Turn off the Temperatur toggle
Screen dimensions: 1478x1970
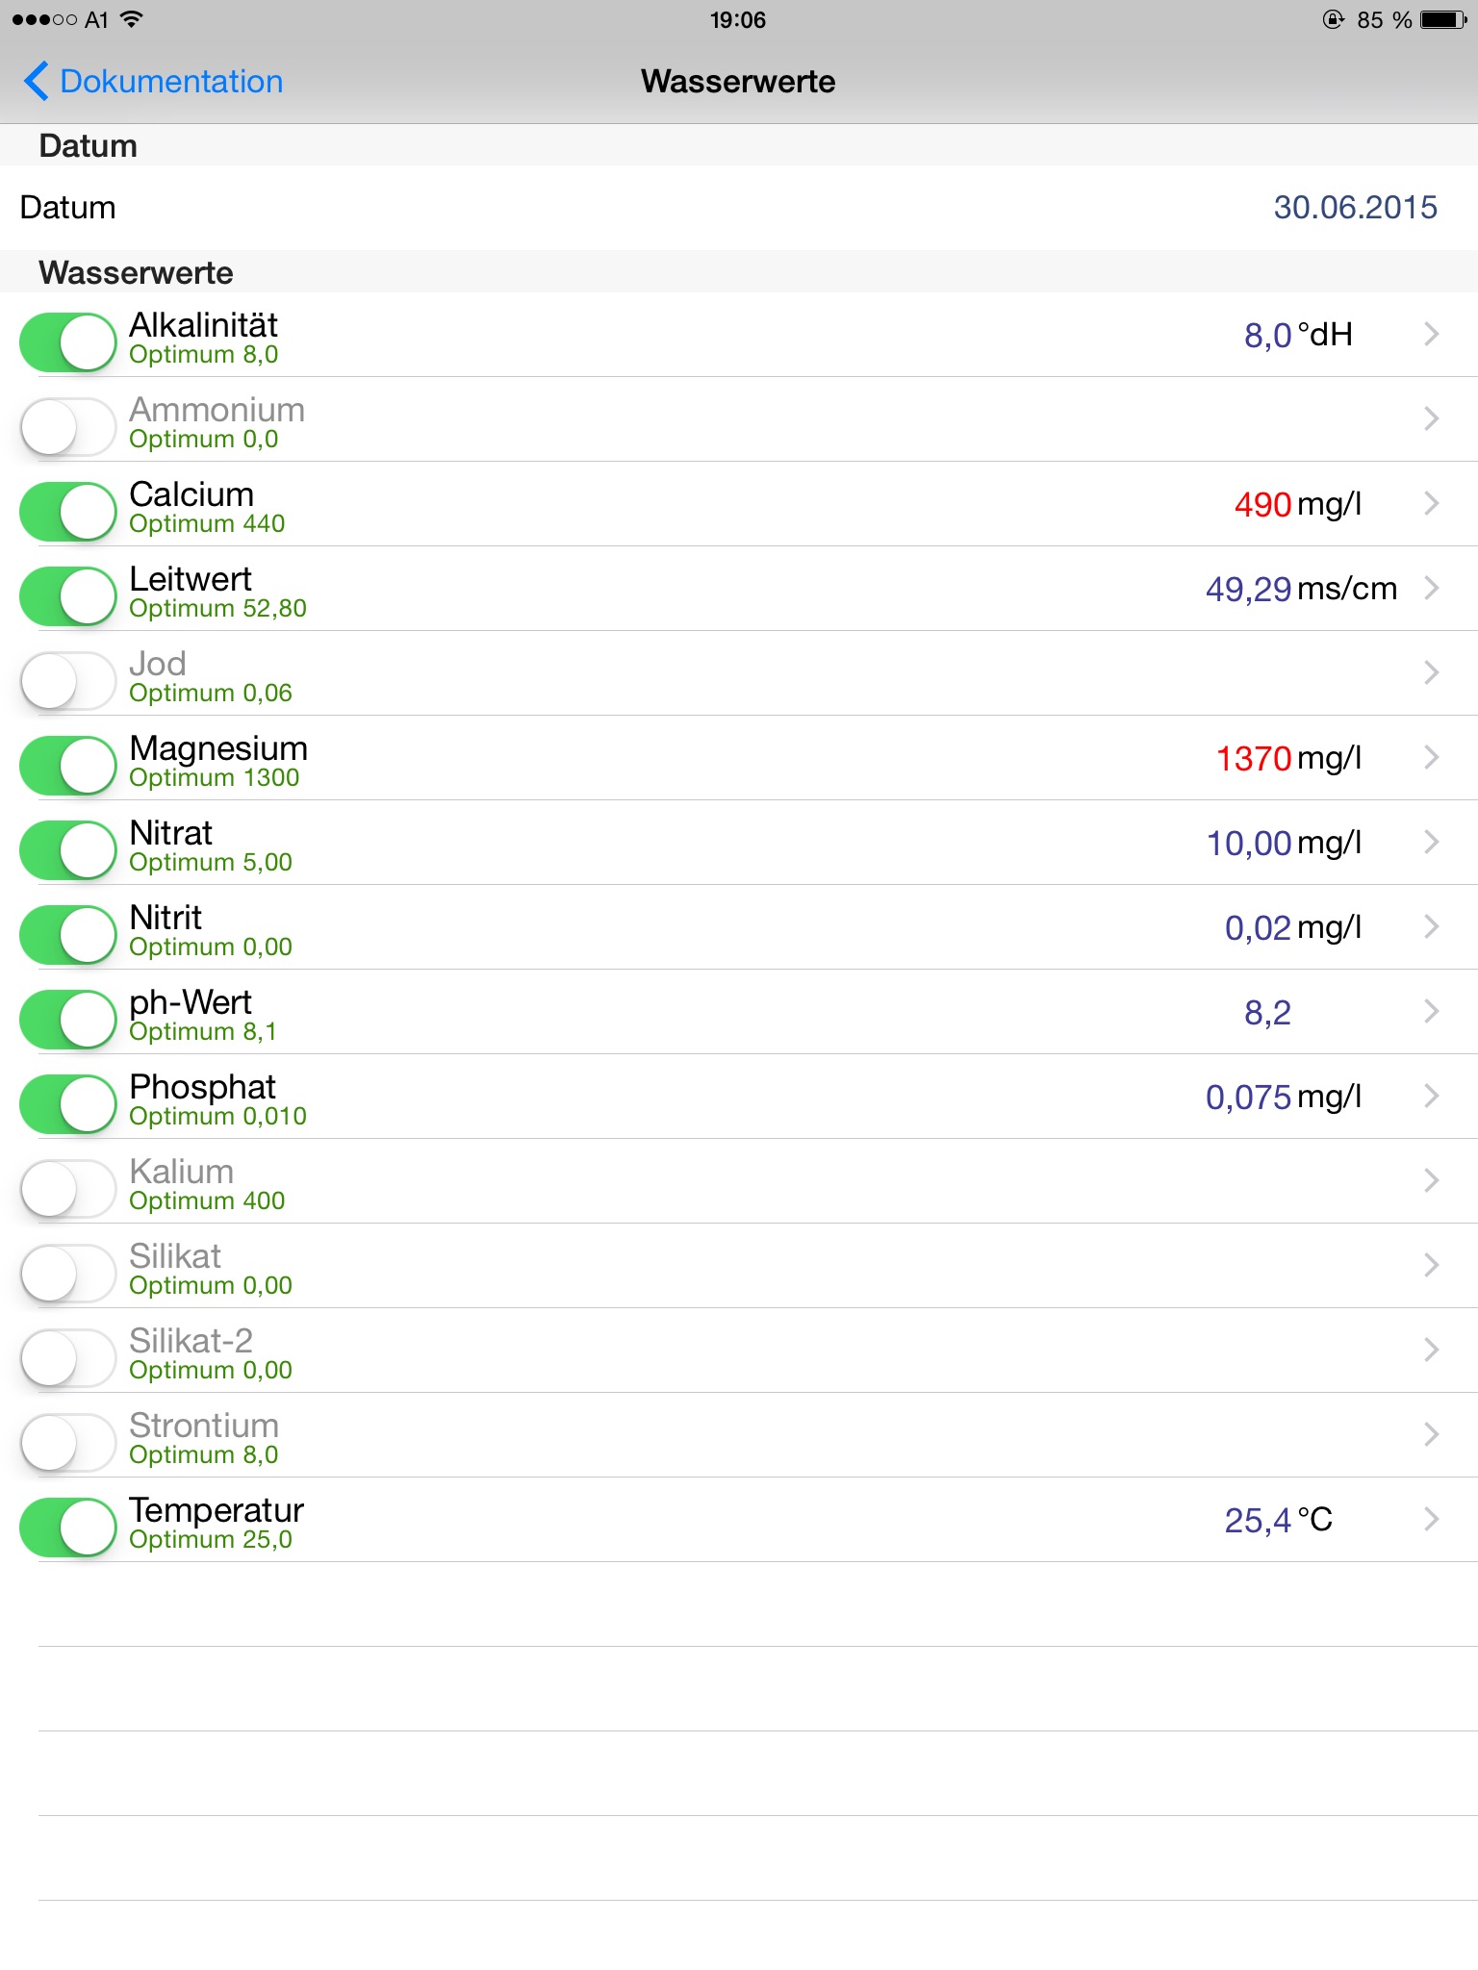coord(68,1527)
